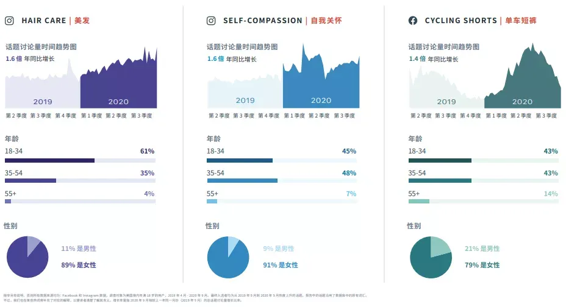Image resolution: width=566 pixels, height=307 pixels.
Task: Click the 21% male label in cycling shorts
Action: click(482, 249)
